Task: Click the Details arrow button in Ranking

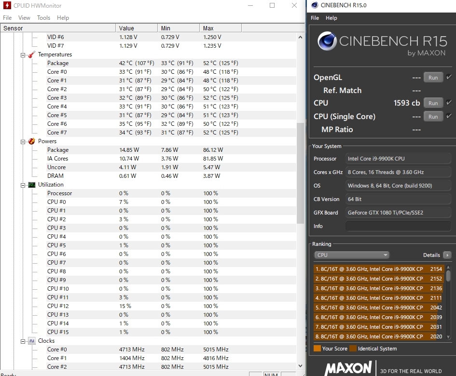Action: point(447,255)
